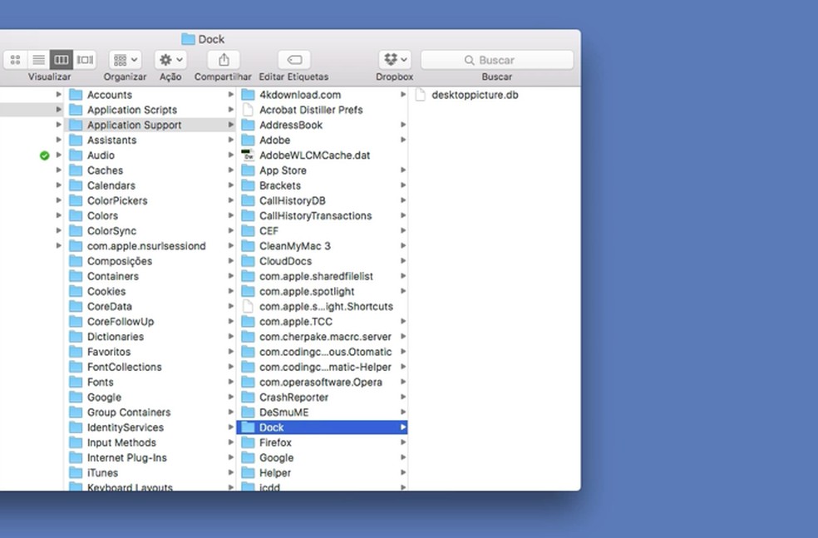Click the iTunes folder icon
Image resolution: width=818 pixels, height=538 pixels.
point(76,473)
